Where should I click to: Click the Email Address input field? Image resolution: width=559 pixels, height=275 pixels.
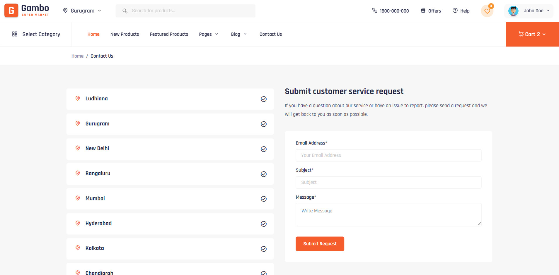pyautogui.click(x=388, y=155)
